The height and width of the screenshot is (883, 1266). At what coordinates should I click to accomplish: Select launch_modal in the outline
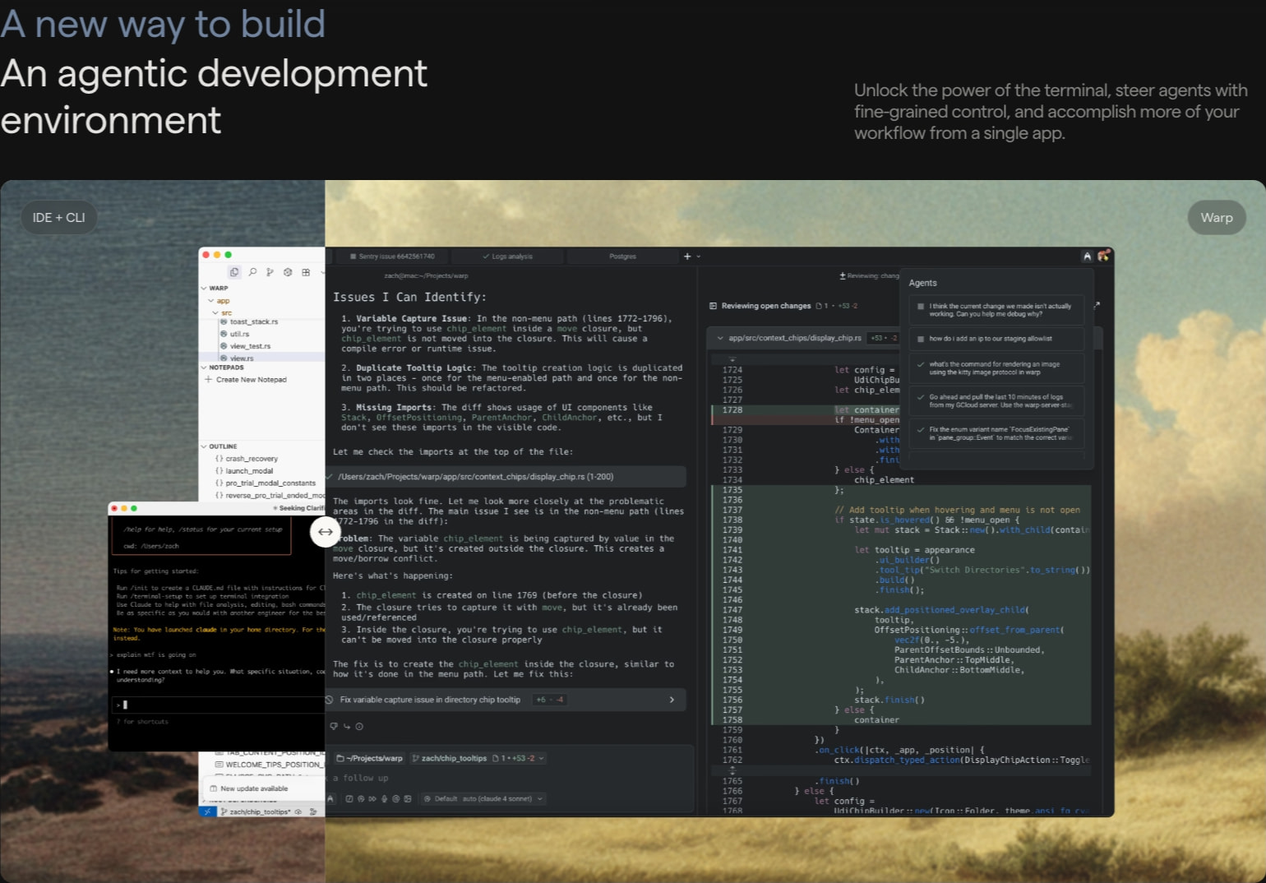pyautogui.click(x=249, y=471)
